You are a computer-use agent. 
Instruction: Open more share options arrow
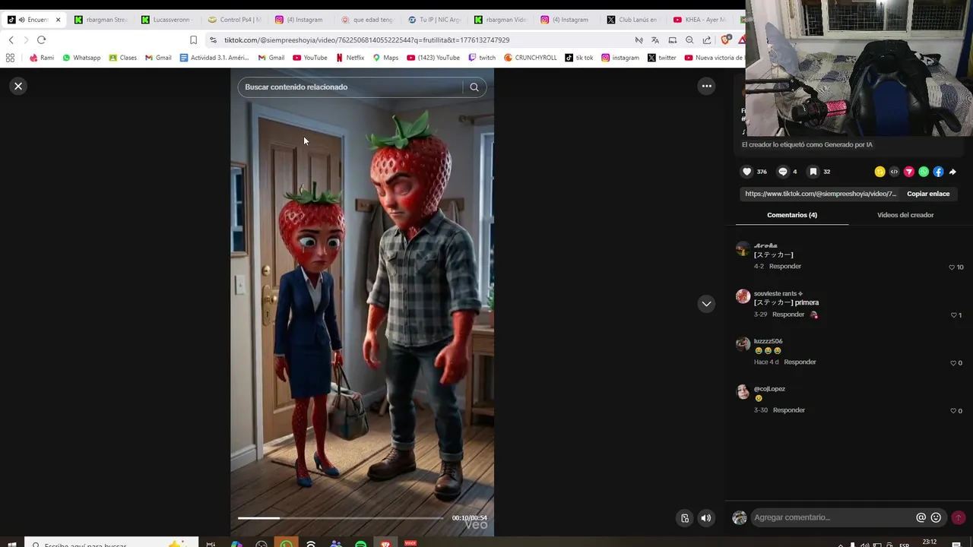952,172
